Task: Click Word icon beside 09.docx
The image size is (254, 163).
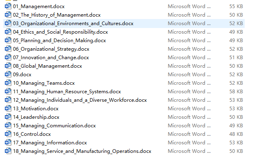Action: pyautogui.click(x=8, y=75)
